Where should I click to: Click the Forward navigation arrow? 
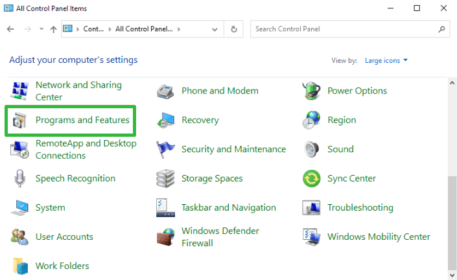coord(28,29)
